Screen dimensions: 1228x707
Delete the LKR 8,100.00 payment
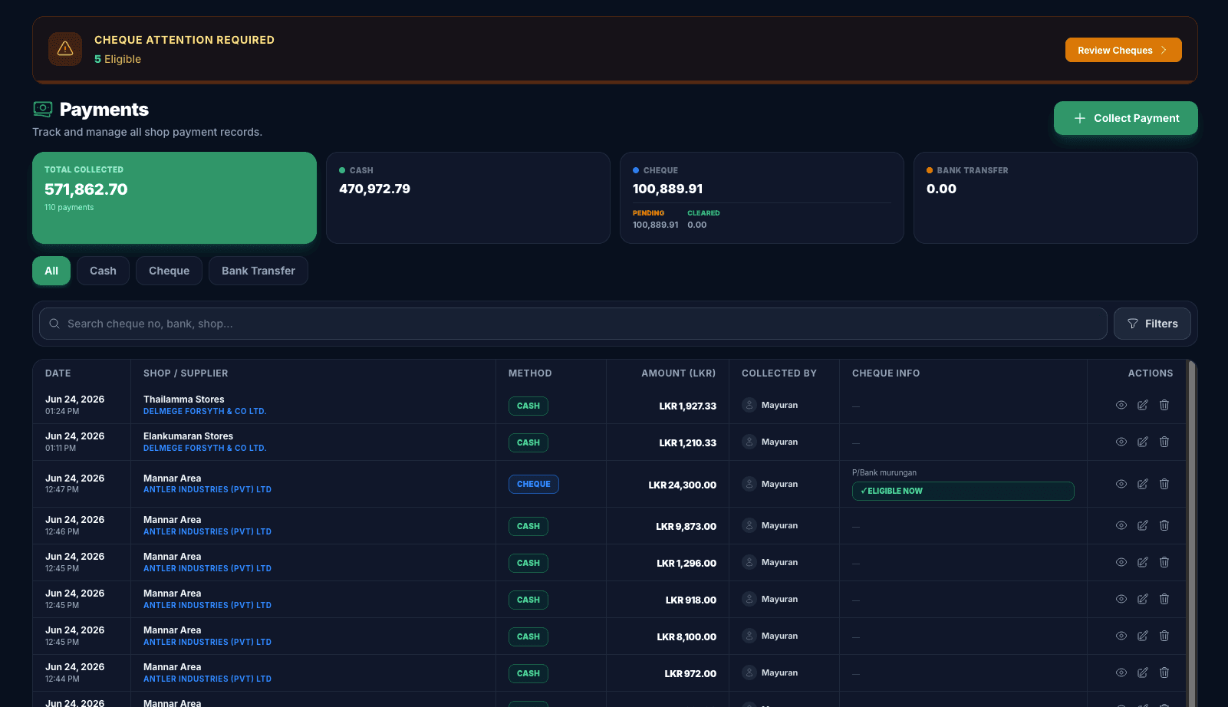pyautogui.click(x=1164, y=636)
